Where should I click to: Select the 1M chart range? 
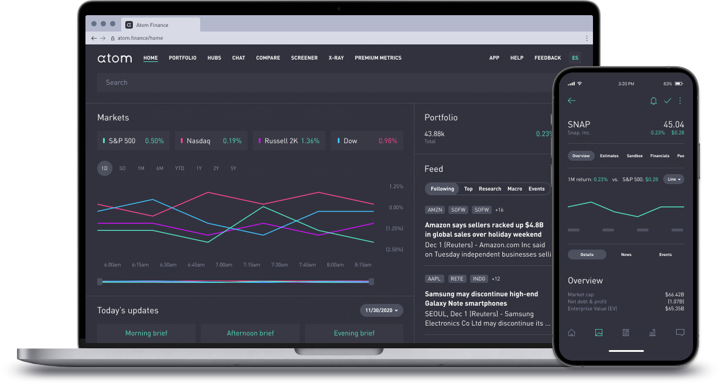click(x=141, y=168)
